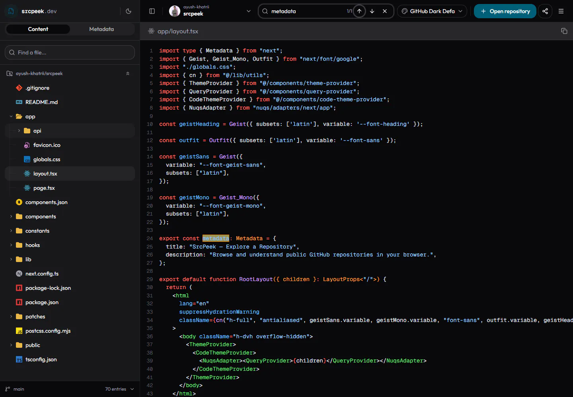This screenshot has width=573, height=397.
Task: Select layout.tsx in the file tree
Action: [x=70, y=173]
